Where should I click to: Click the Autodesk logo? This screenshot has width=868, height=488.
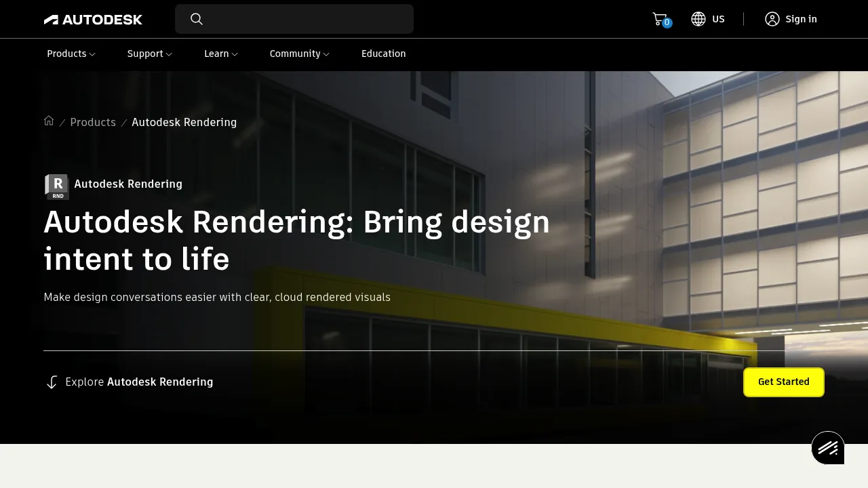click(93, 20)
